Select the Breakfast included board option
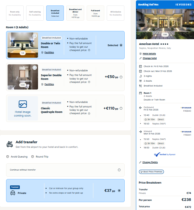The image size is (194, 210). click(x=55, y=13)
